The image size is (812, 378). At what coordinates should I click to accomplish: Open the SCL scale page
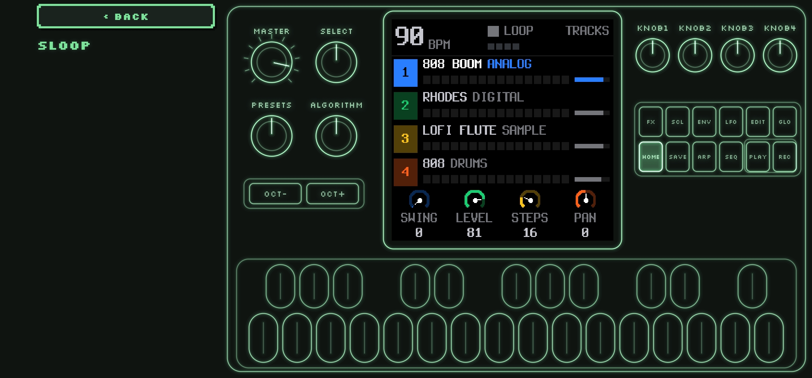[677, 122]
